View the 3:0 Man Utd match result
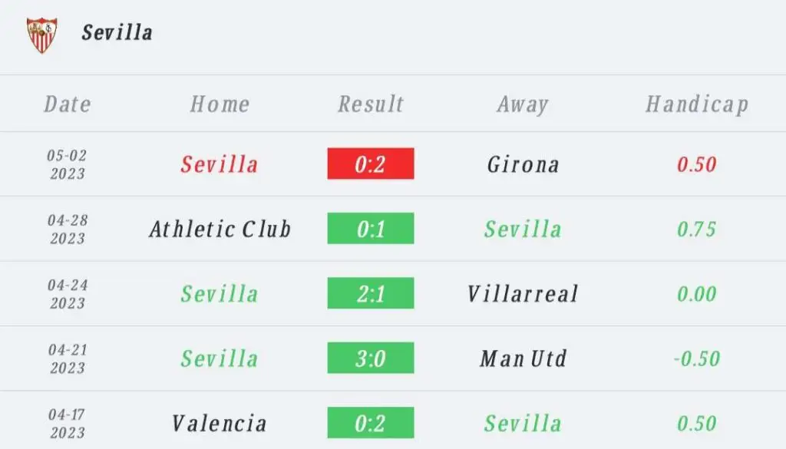Image resolution: width=786 pixels, height=449 pixels. point(371,358)
